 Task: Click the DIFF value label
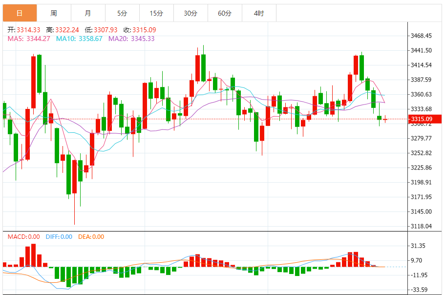(x=59, y=236)
